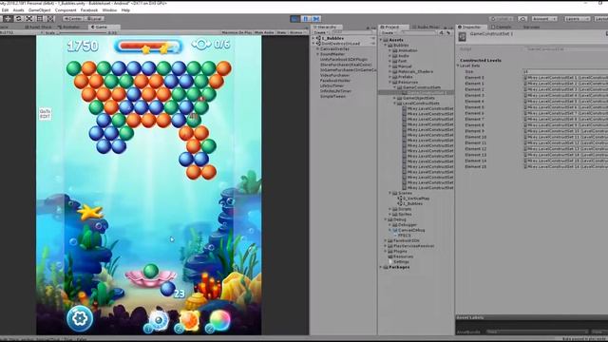This screenshot has height=342, width=608.
Task: Select the Prefabs folder icon
Action: click(x=395, y=77)
